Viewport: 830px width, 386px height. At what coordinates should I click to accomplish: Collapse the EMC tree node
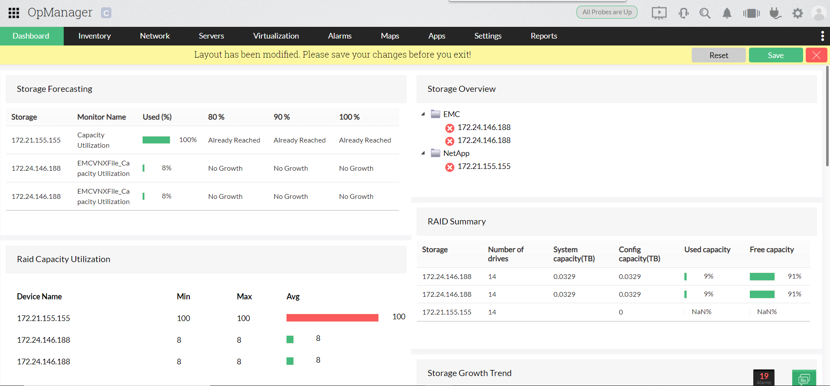click(423, 114)
